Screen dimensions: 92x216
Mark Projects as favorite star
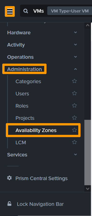point(74,118)
